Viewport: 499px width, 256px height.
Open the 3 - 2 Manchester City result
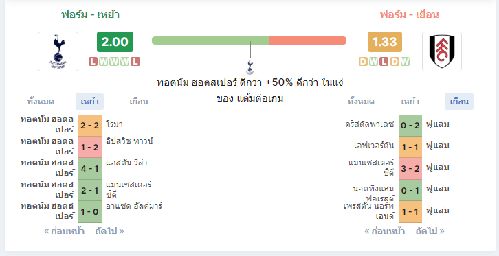click(410, 168)
